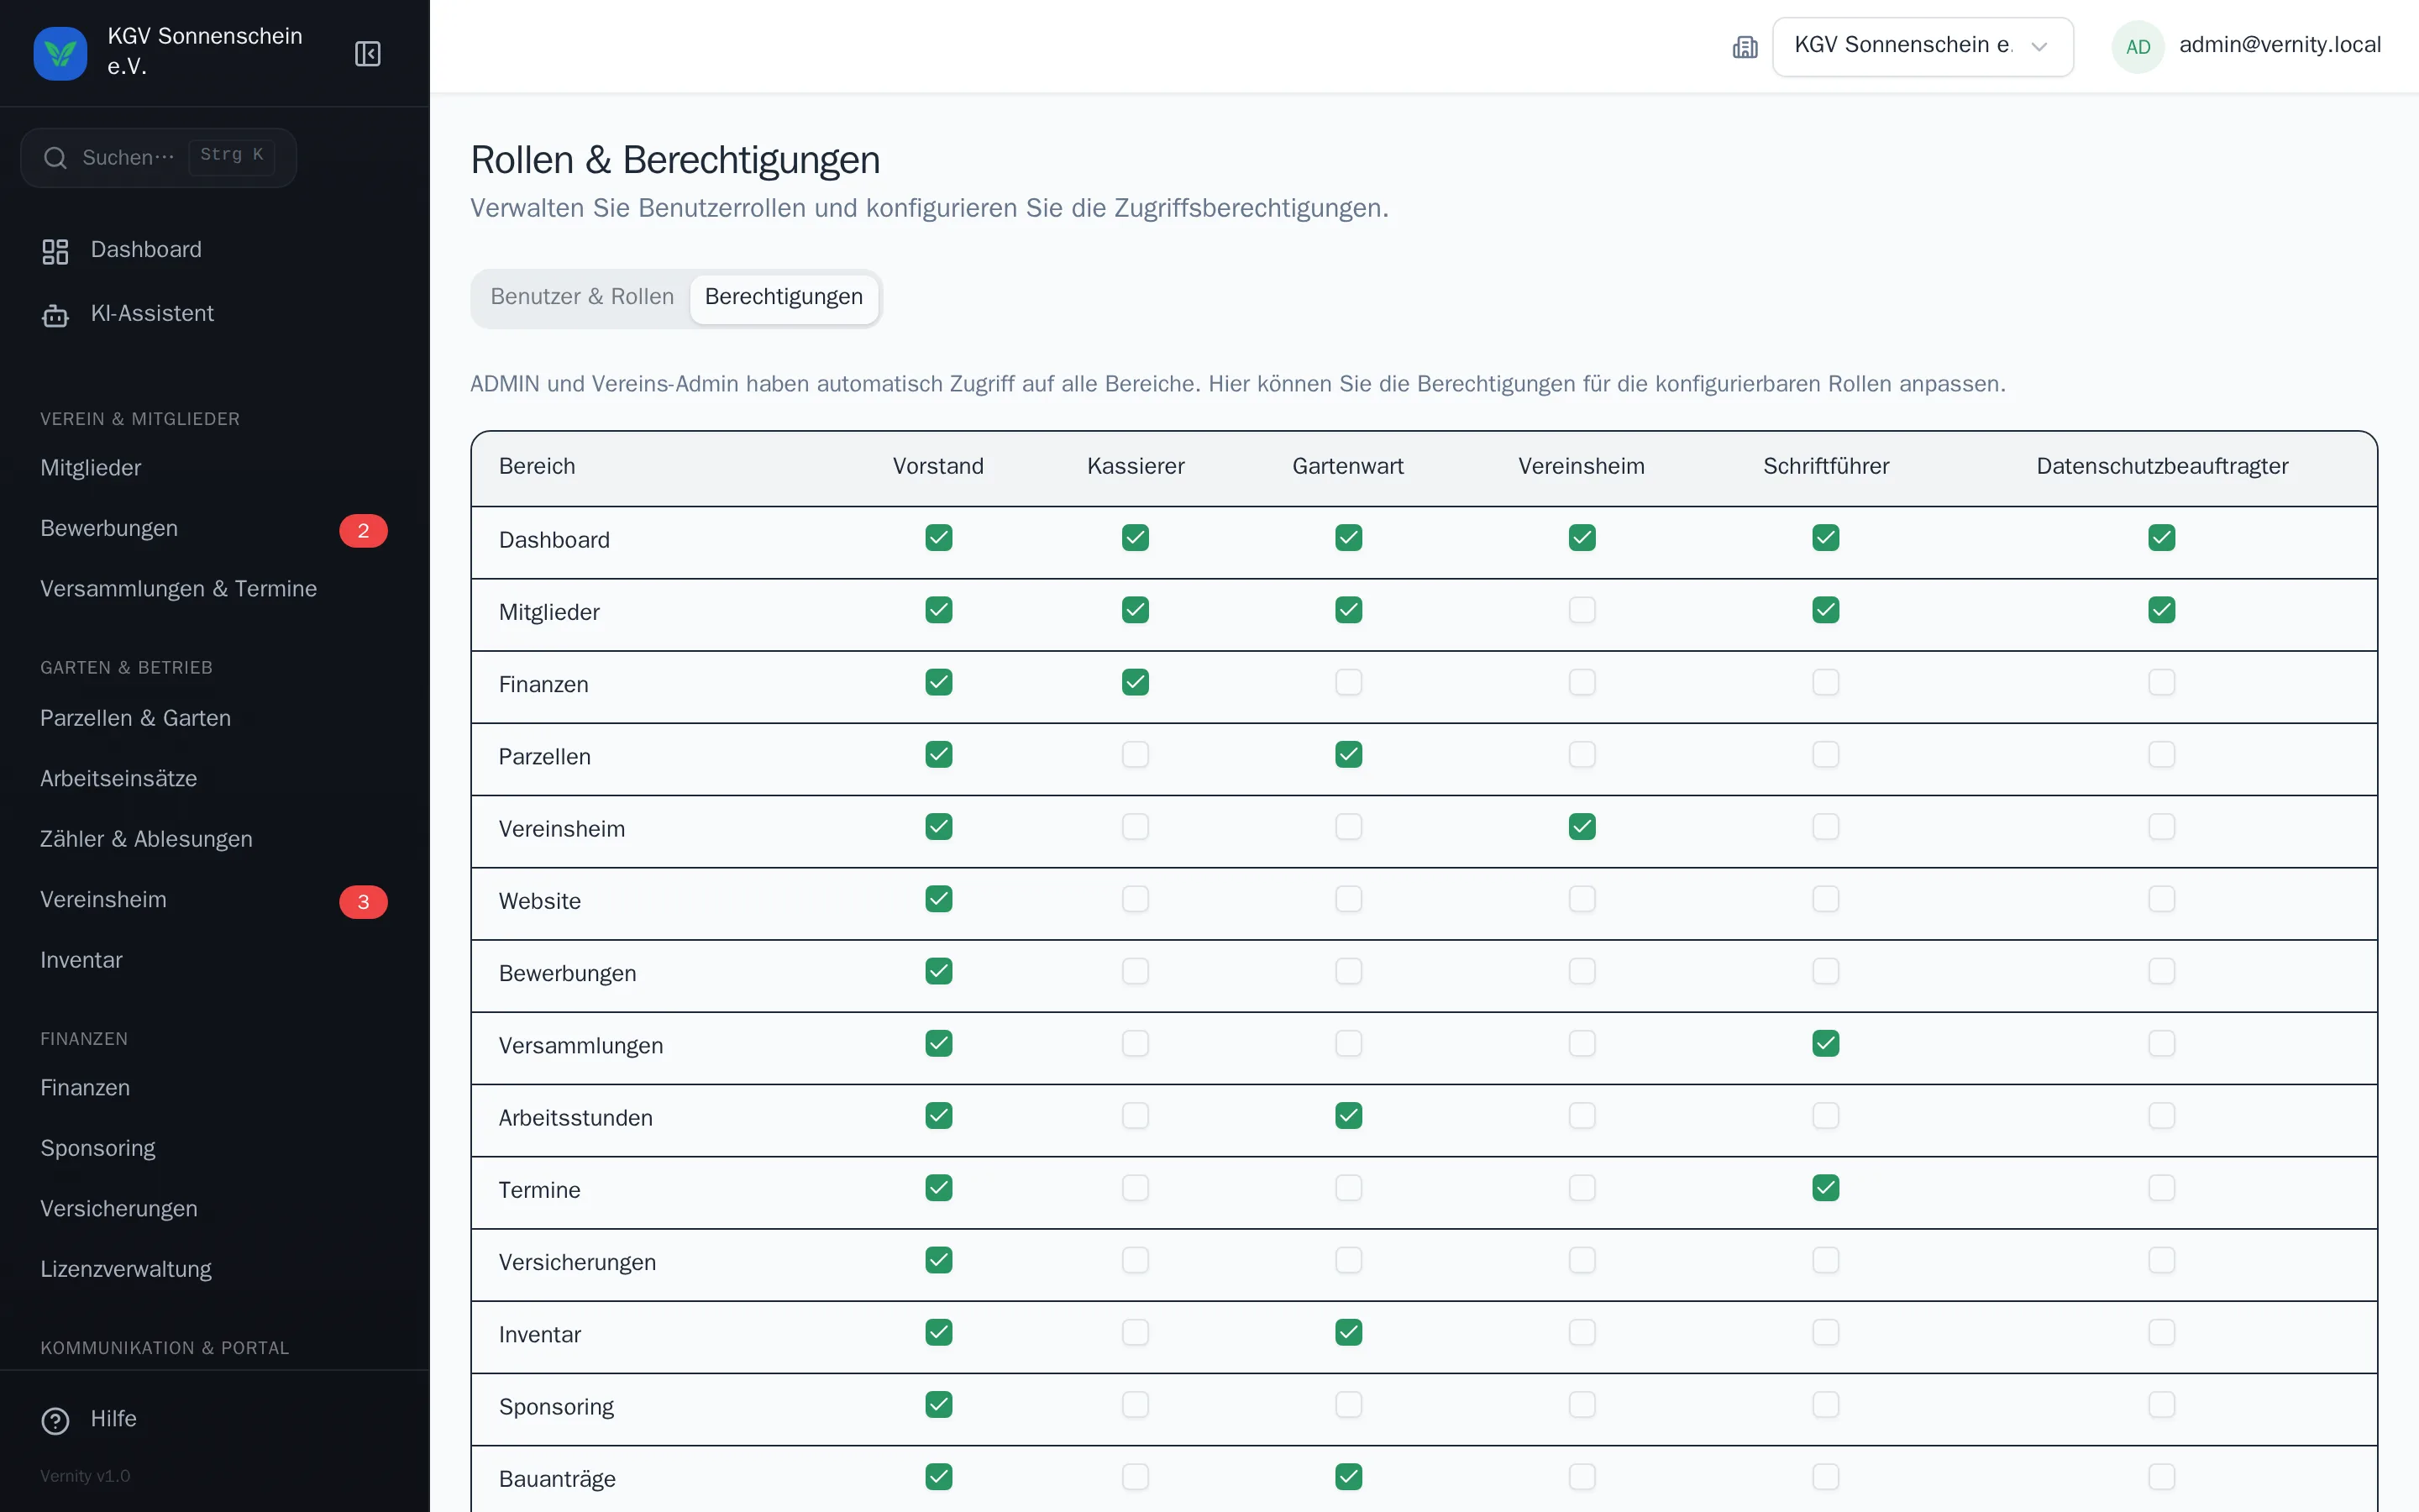The image size is (2419, 1512).
Task: Focus the Suchen search field
Action: click(x=159, y=158)
